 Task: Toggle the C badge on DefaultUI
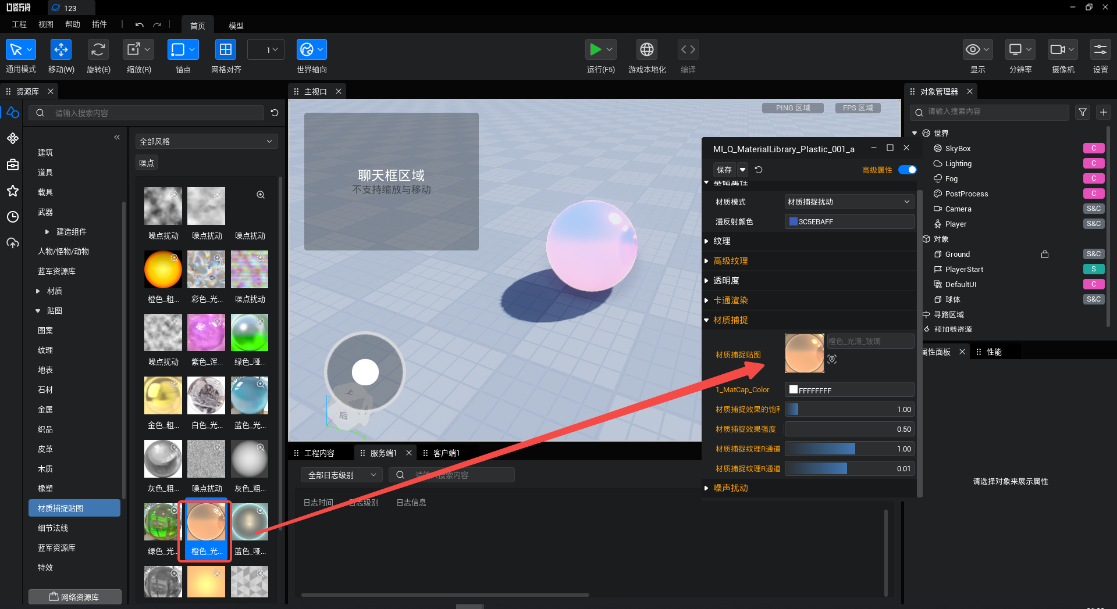[1094, 284]
